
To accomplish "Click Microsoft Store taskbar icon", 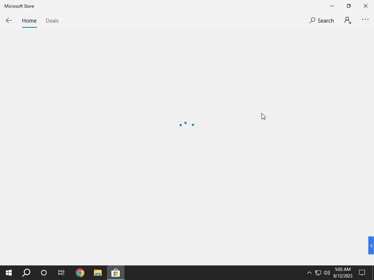I will (x=115, y=273).
